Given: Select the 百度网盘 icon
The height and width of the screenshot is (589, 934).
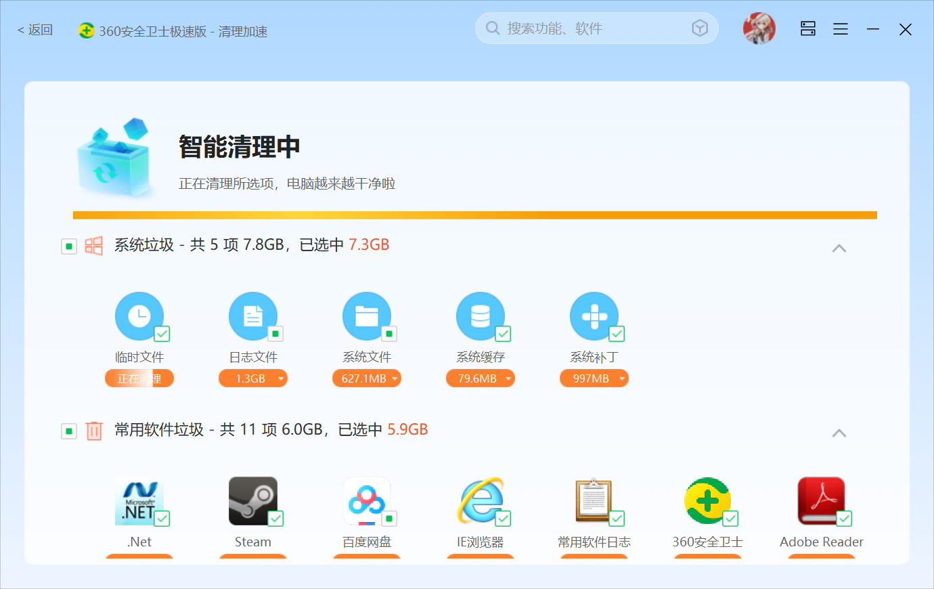Looking at the screenshot, I should (x=367, y=501).
